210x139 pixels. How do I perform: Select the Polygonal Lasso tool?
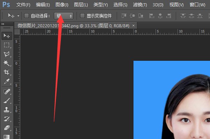(7, 54)
